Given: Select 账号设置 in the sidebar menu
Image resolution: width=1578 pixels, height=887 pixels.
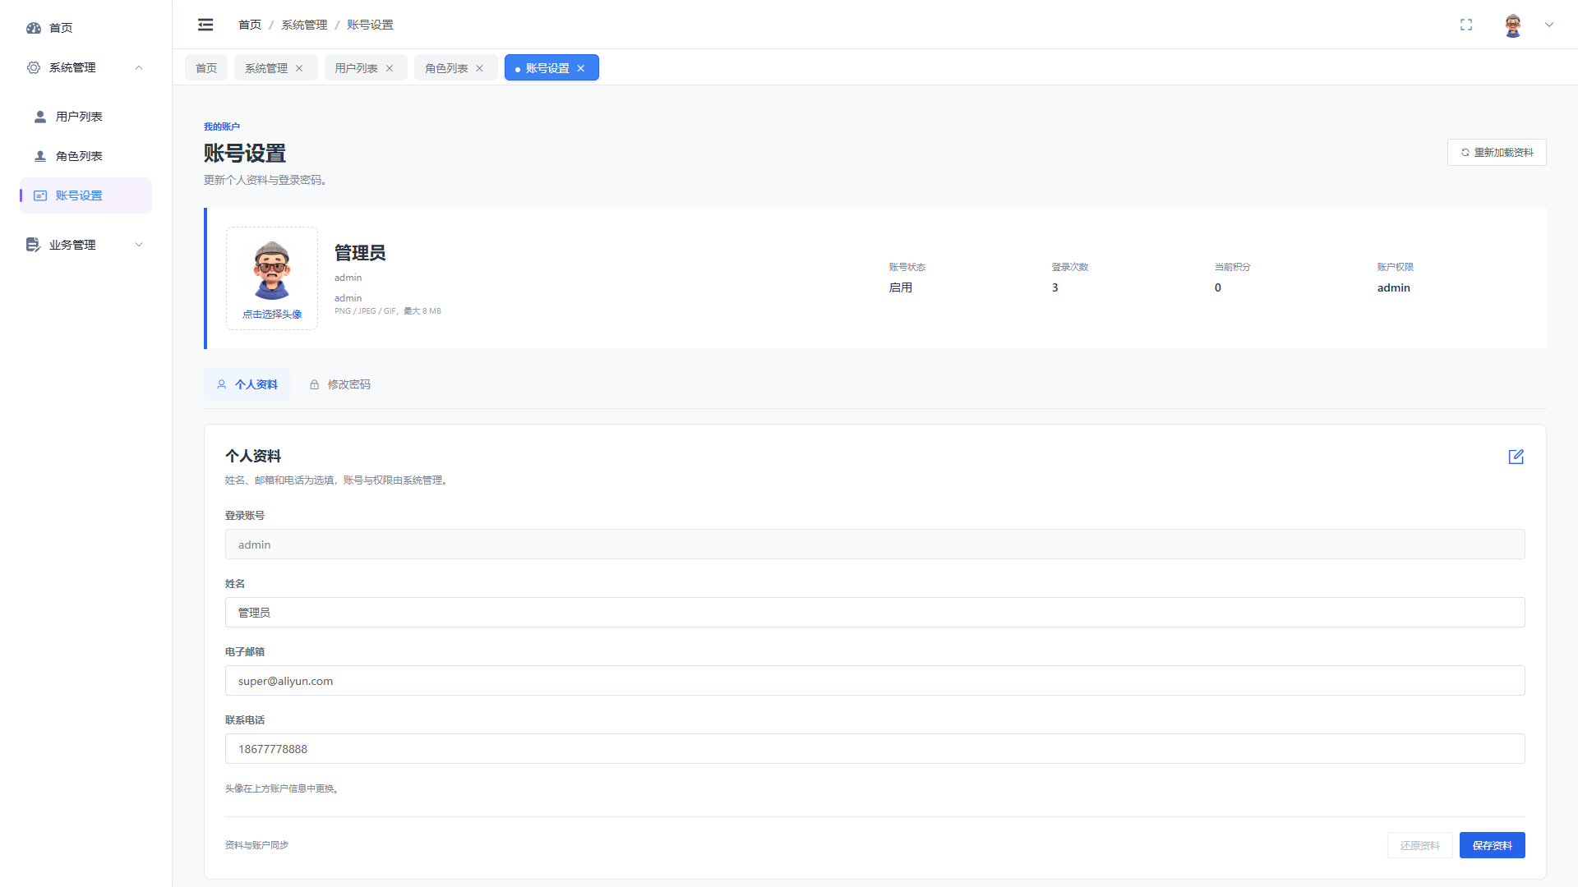Looking at the screenshot, I should 85,195.
